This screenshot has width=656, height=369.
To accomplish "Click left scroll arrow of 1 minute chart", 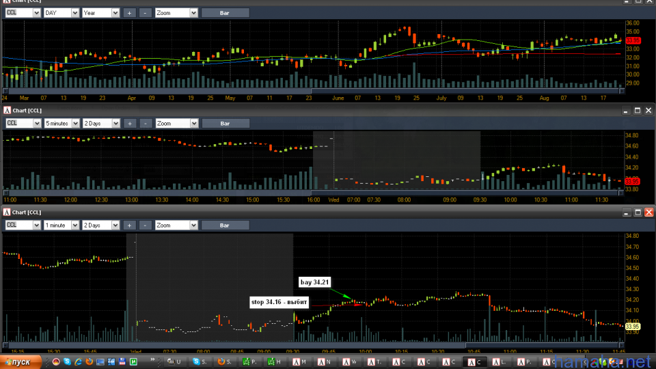I will (5, 345).
